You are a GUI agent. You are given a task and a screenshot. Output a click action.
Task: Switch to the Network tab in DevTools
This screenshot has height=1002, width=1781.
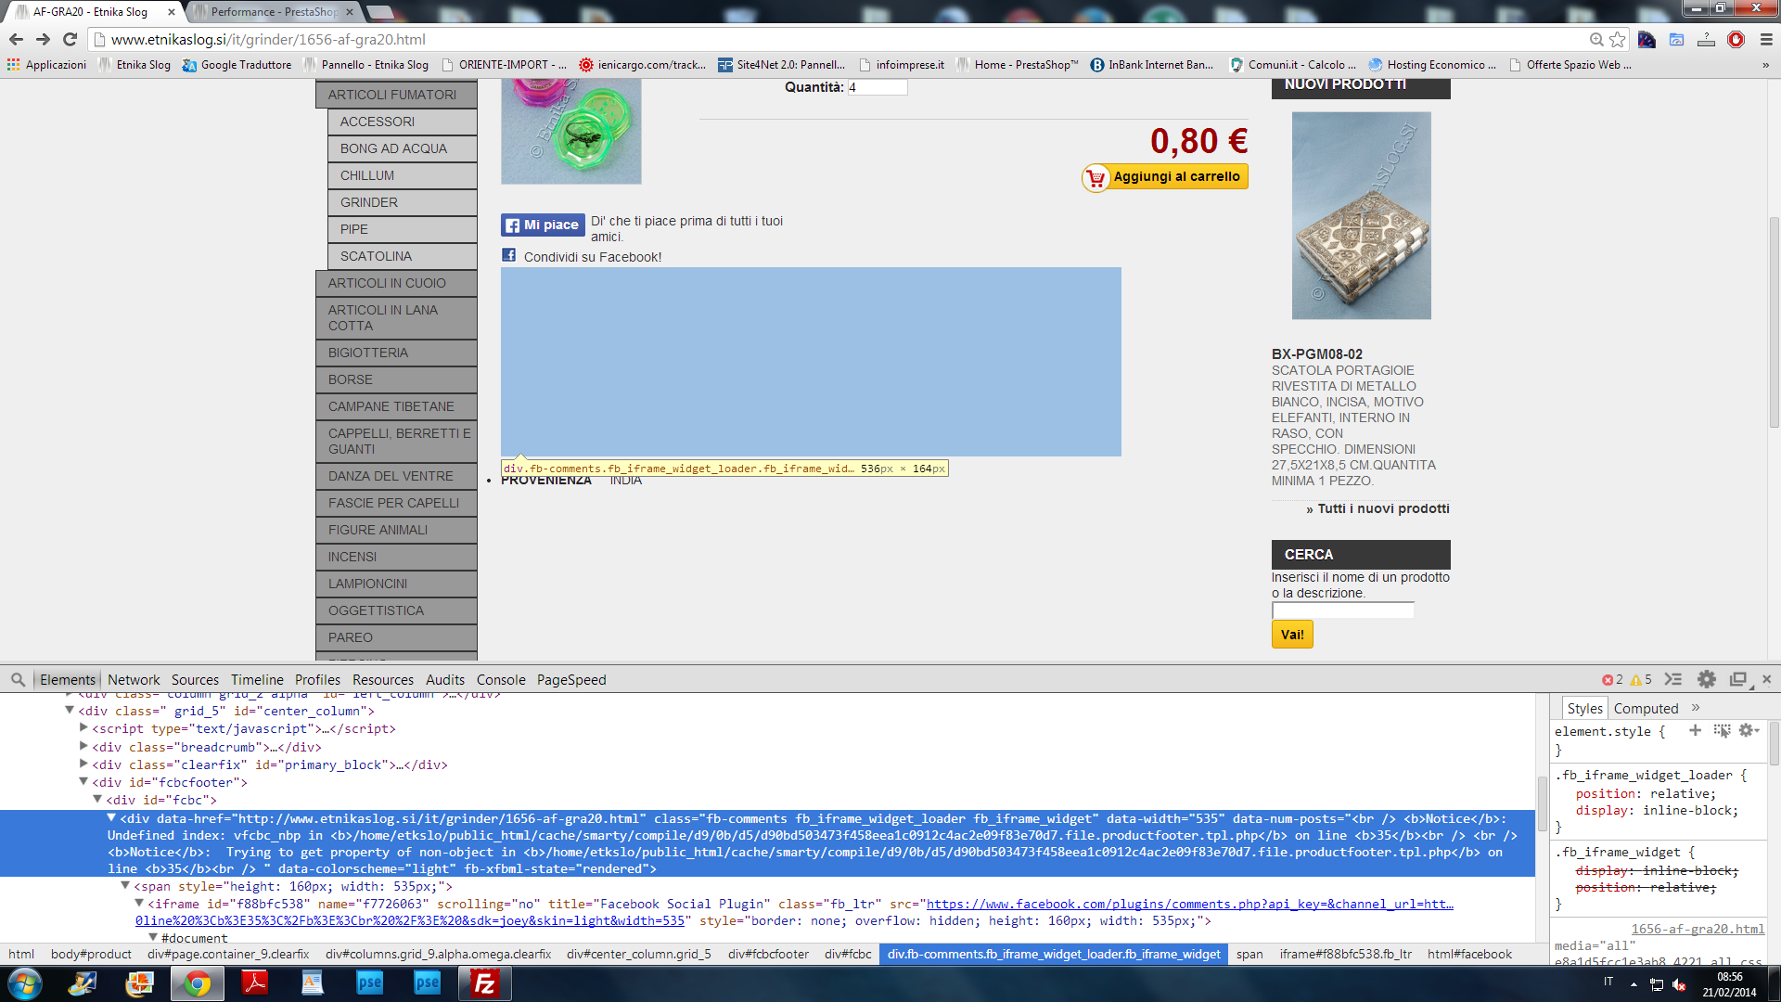pos(134,680)
